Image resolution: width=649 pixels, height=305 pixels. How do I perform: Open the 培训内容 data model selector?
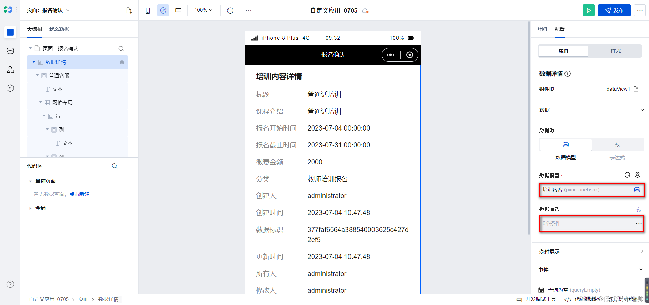[x=591, y=190]
